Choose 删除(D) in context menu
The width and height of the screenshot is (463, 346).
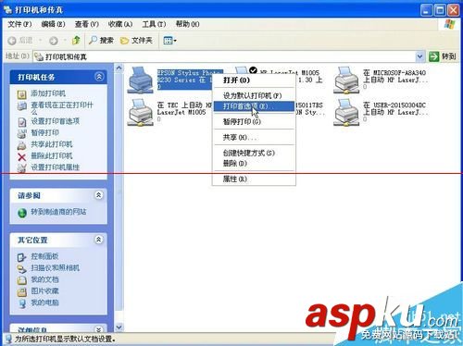pos(254,163)
